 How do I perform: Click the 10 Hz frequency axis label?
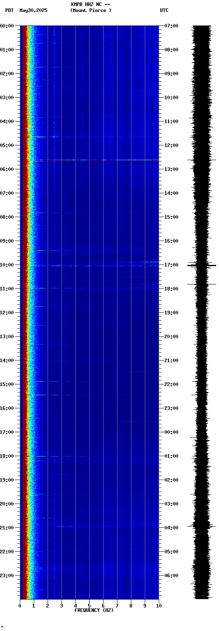coord(159,606)
